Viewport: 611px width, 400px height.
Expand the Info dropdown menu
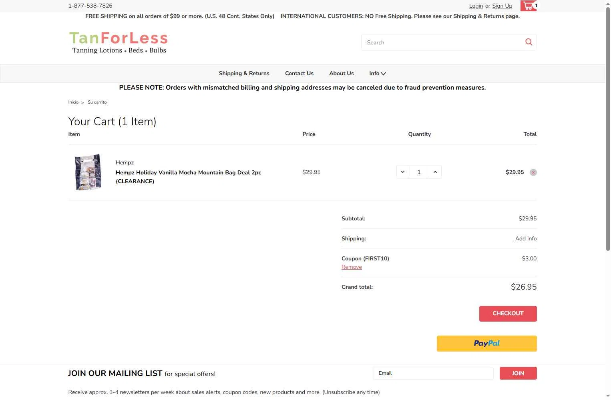378,73
